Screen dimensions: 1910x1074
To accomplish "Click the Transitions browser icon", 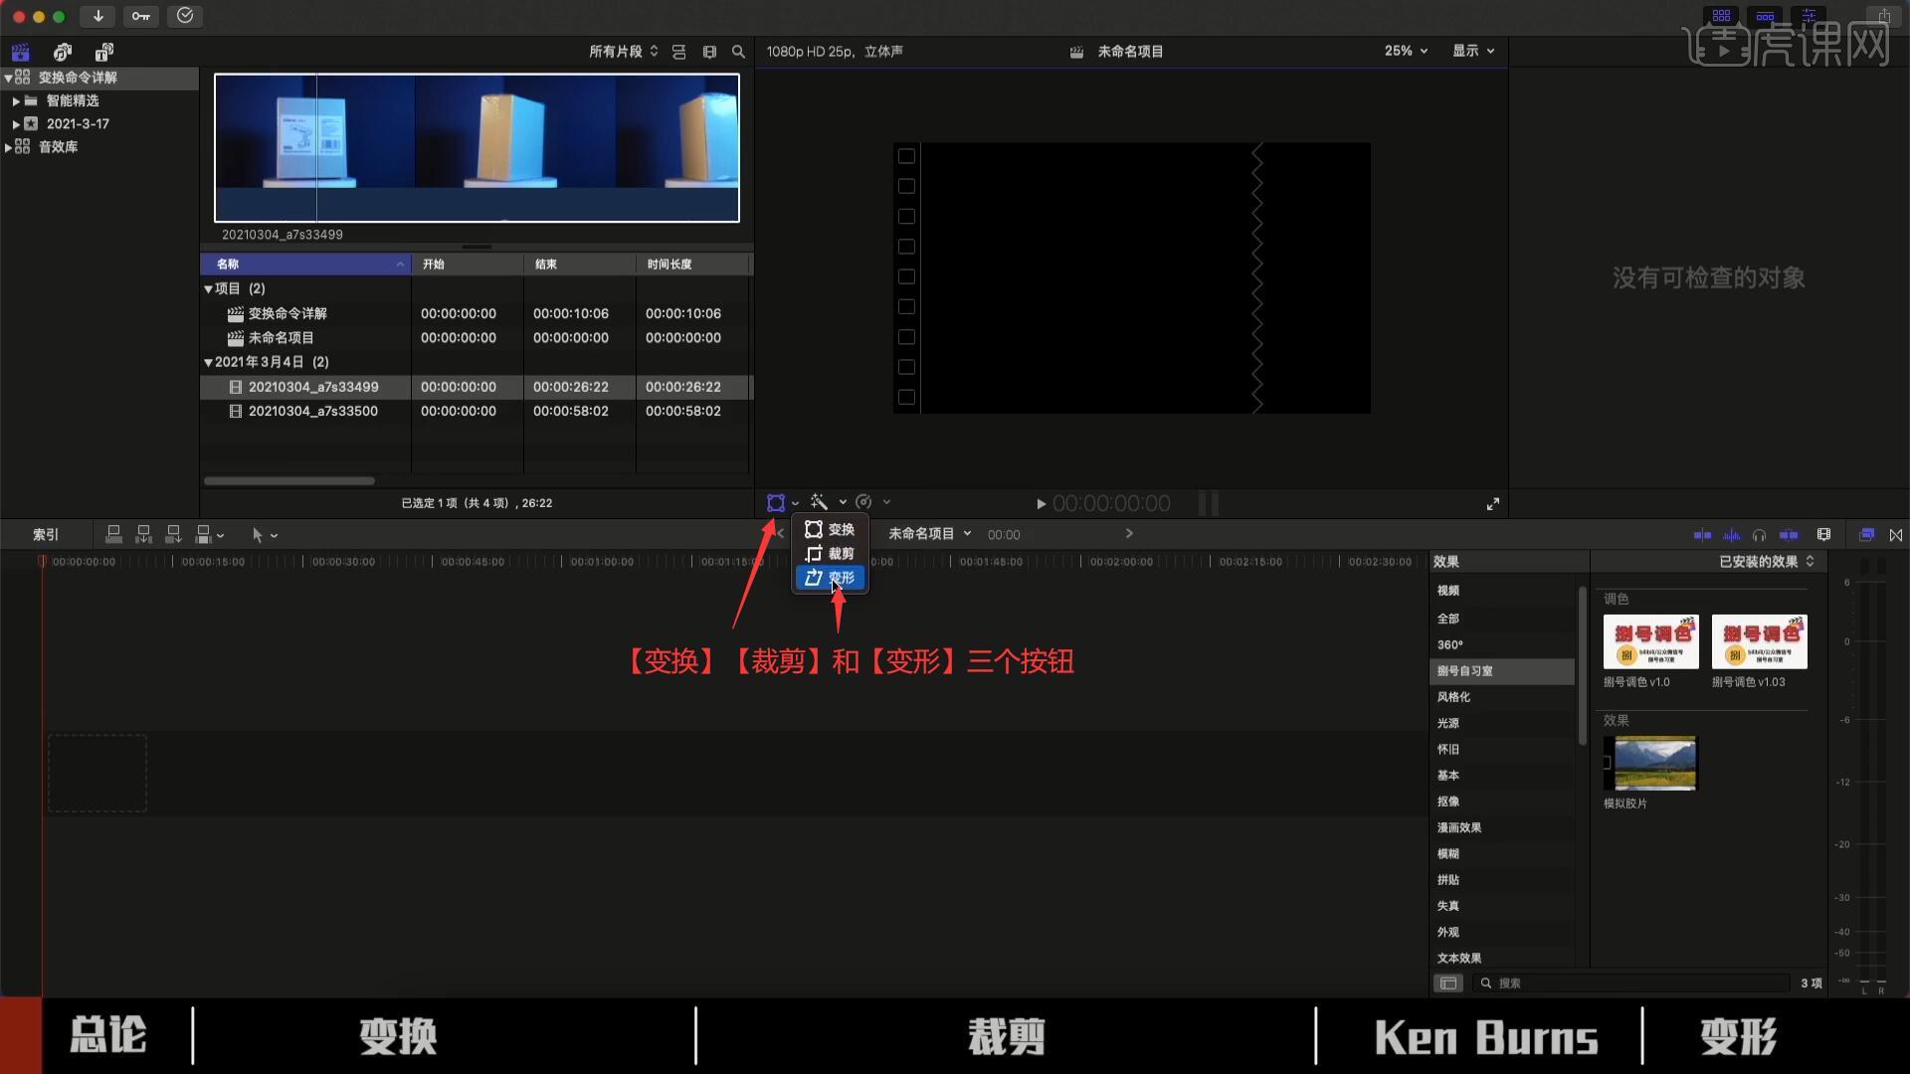I will tap(1895, 534).
